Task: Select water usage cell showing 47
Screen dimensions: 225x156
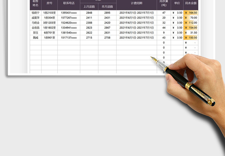Action: [164, 13]
